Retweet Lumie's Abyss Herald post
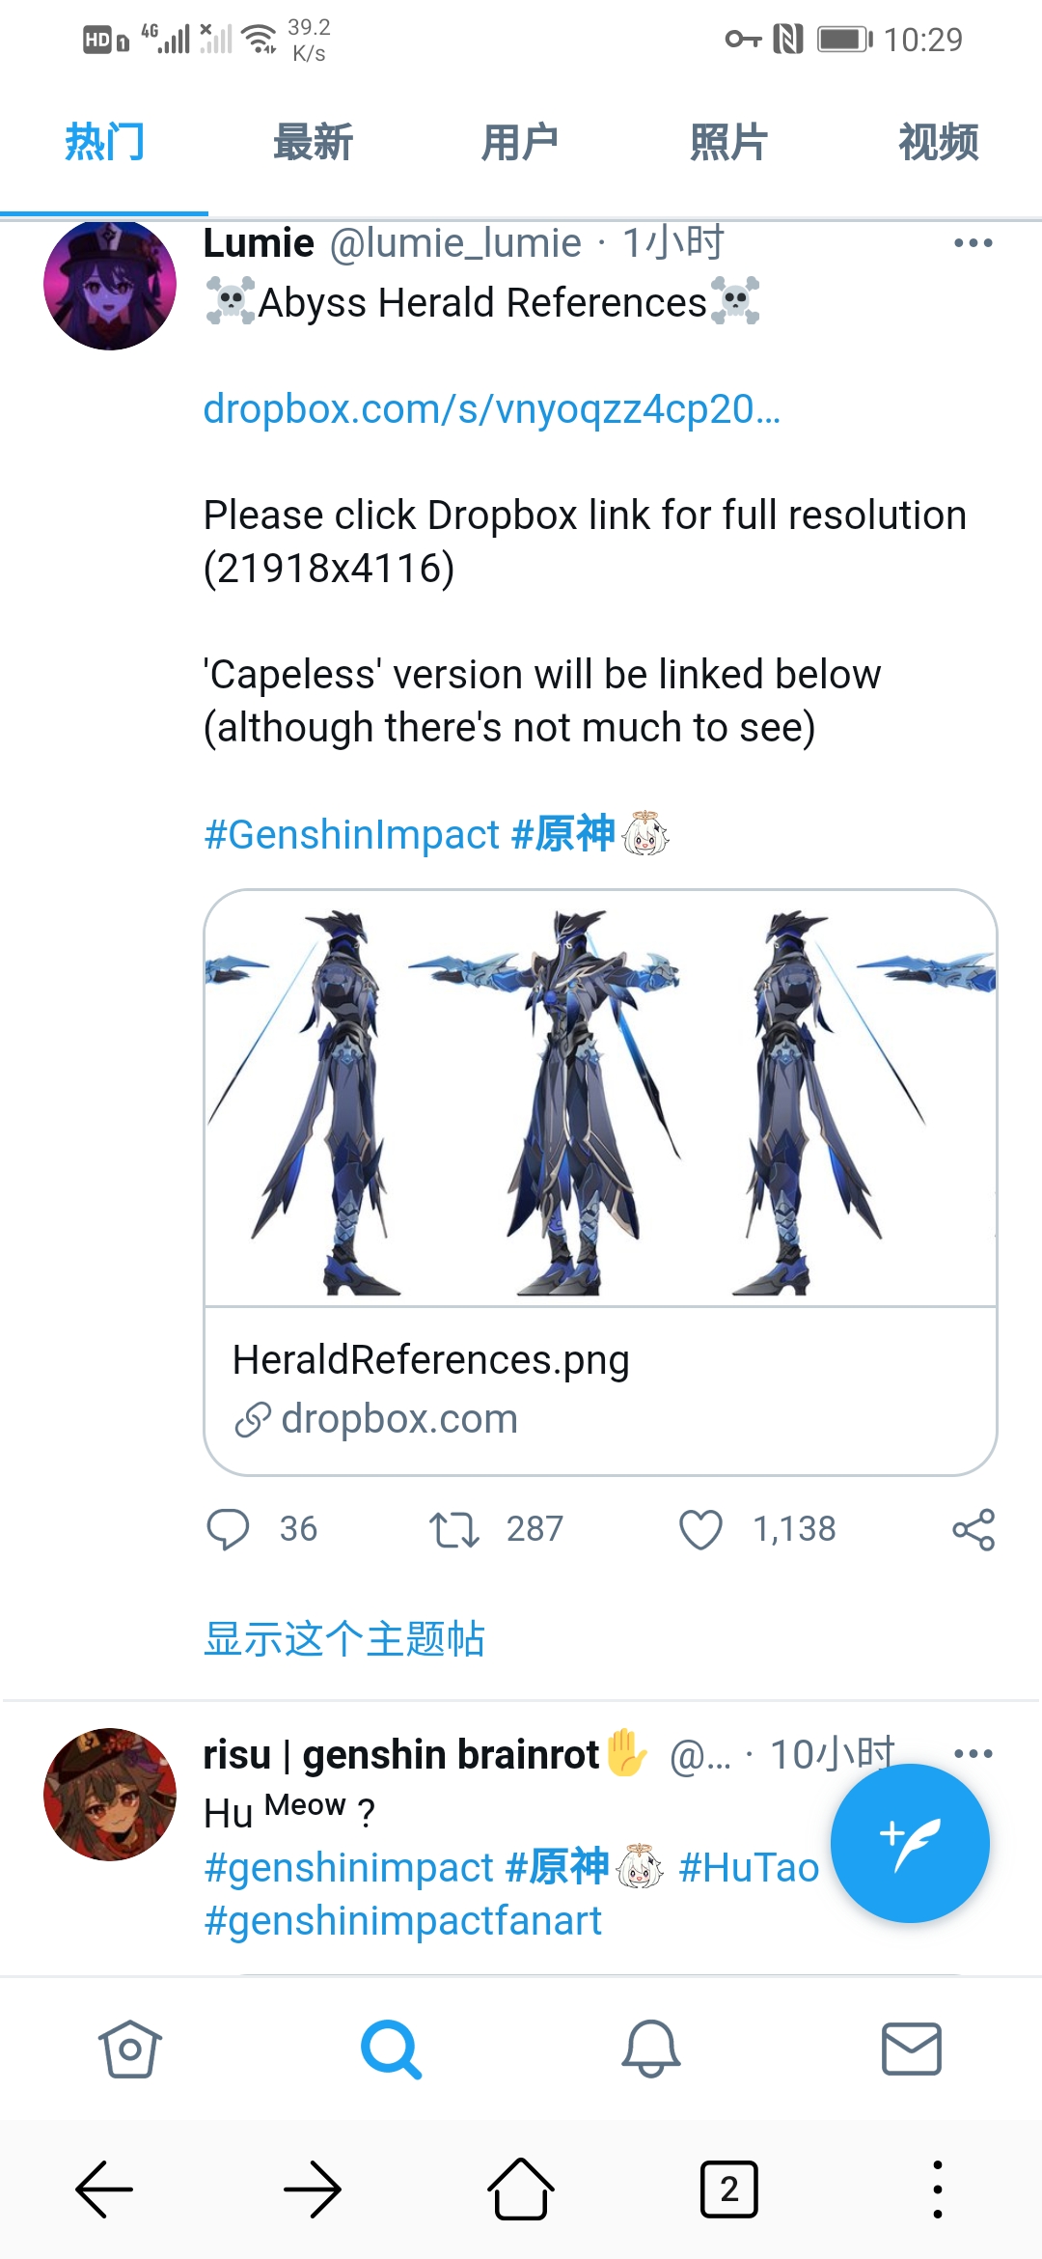Screen dimensions: 1042x2259 (x=454, y=1530)
